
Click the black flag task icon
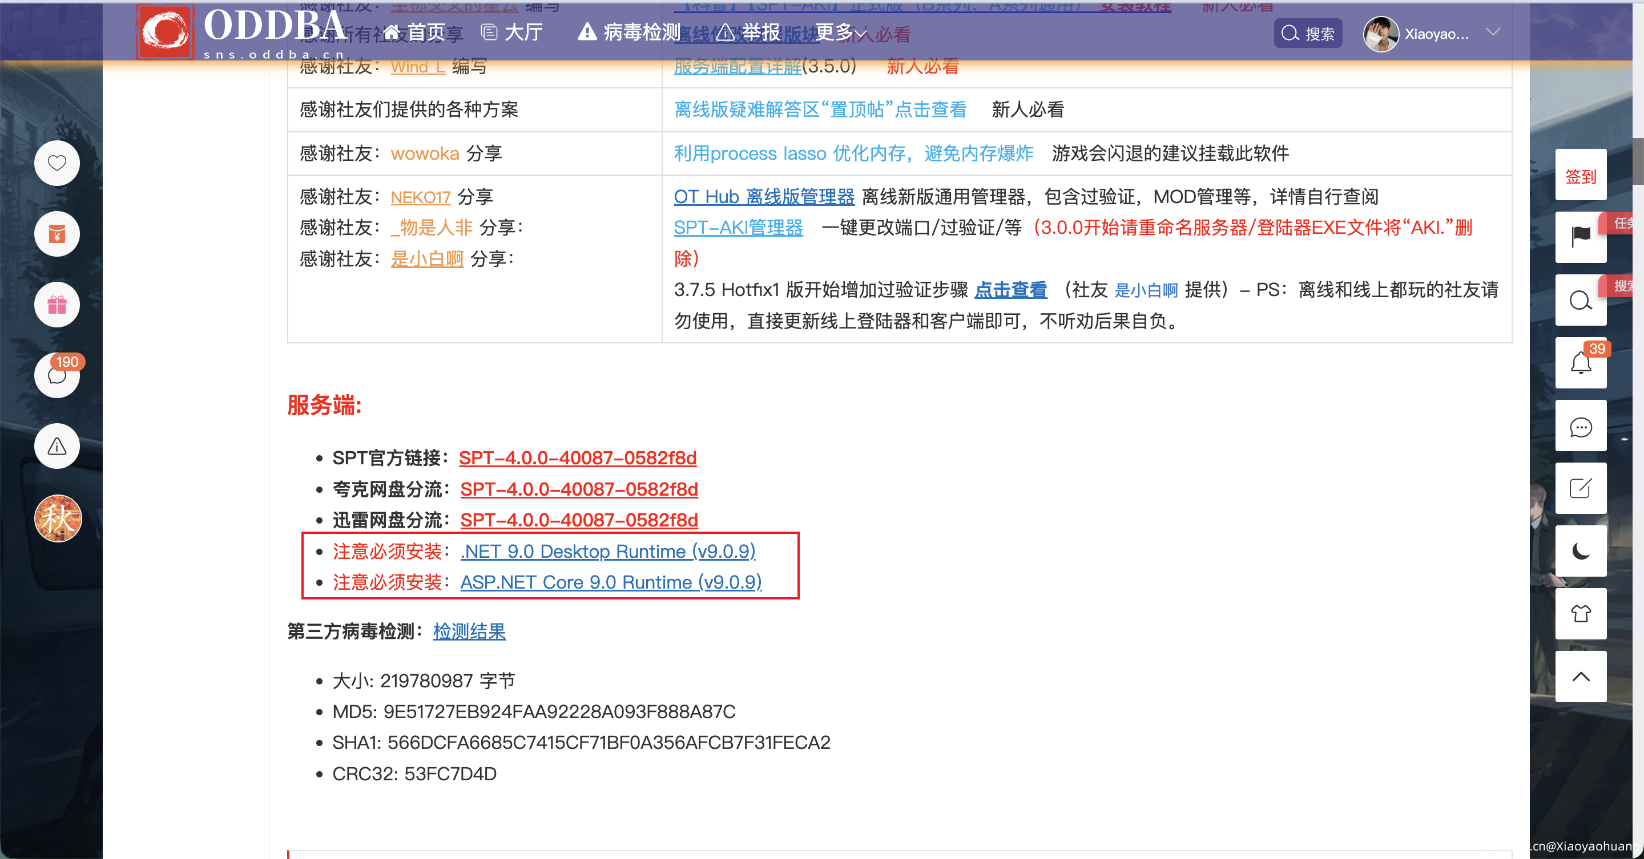click(x=1580, y=237)
